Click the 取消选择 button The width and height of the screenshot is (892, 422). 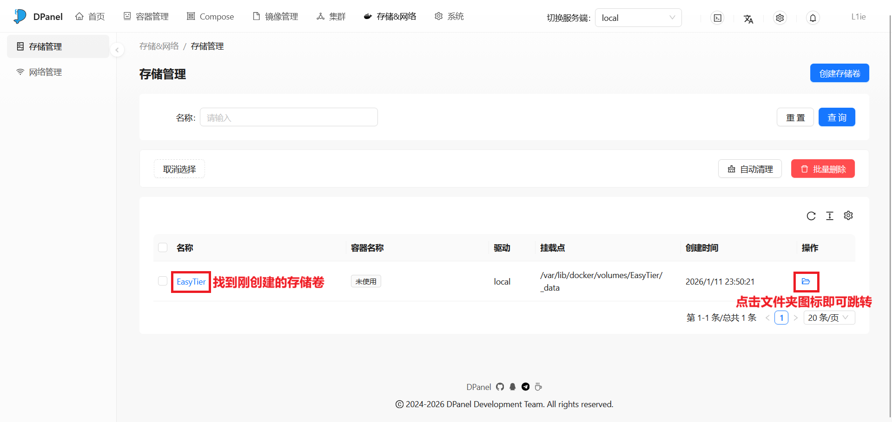[x=179, y=169]
